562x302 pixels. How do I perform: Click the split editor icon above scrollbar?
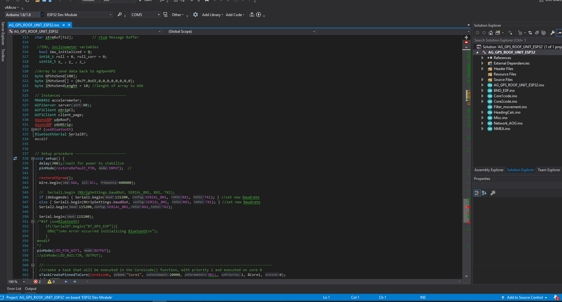(466, 37)
